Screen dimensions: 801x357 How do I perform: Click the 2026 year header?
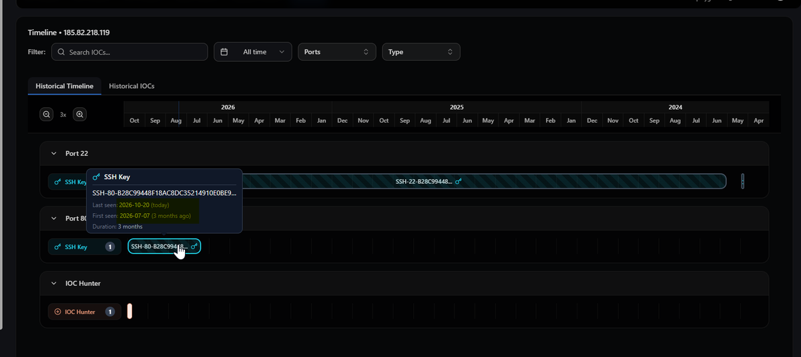click(x=228, y=107)
